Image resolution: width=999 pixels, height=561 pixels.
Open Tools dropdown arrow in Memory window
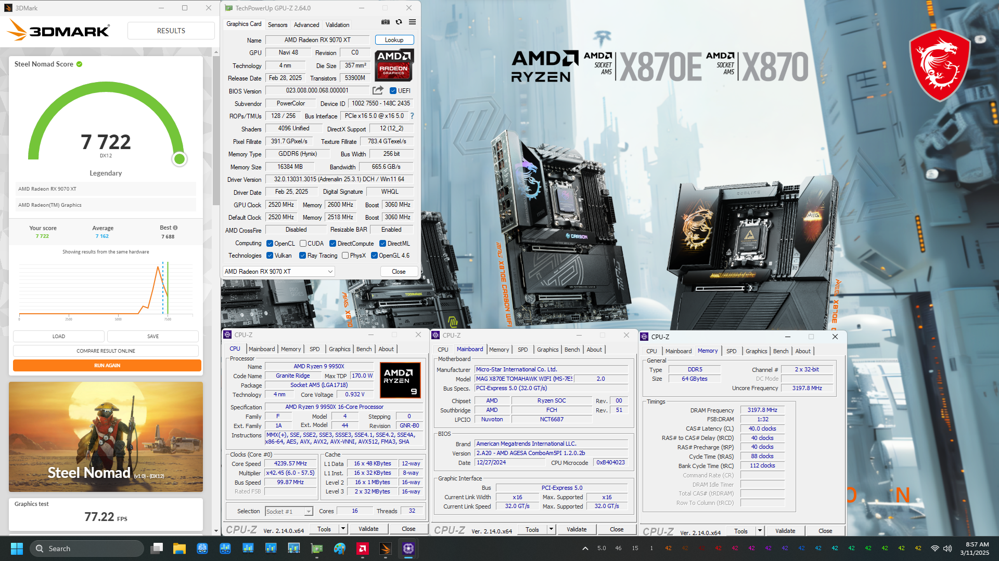point(760,531)
